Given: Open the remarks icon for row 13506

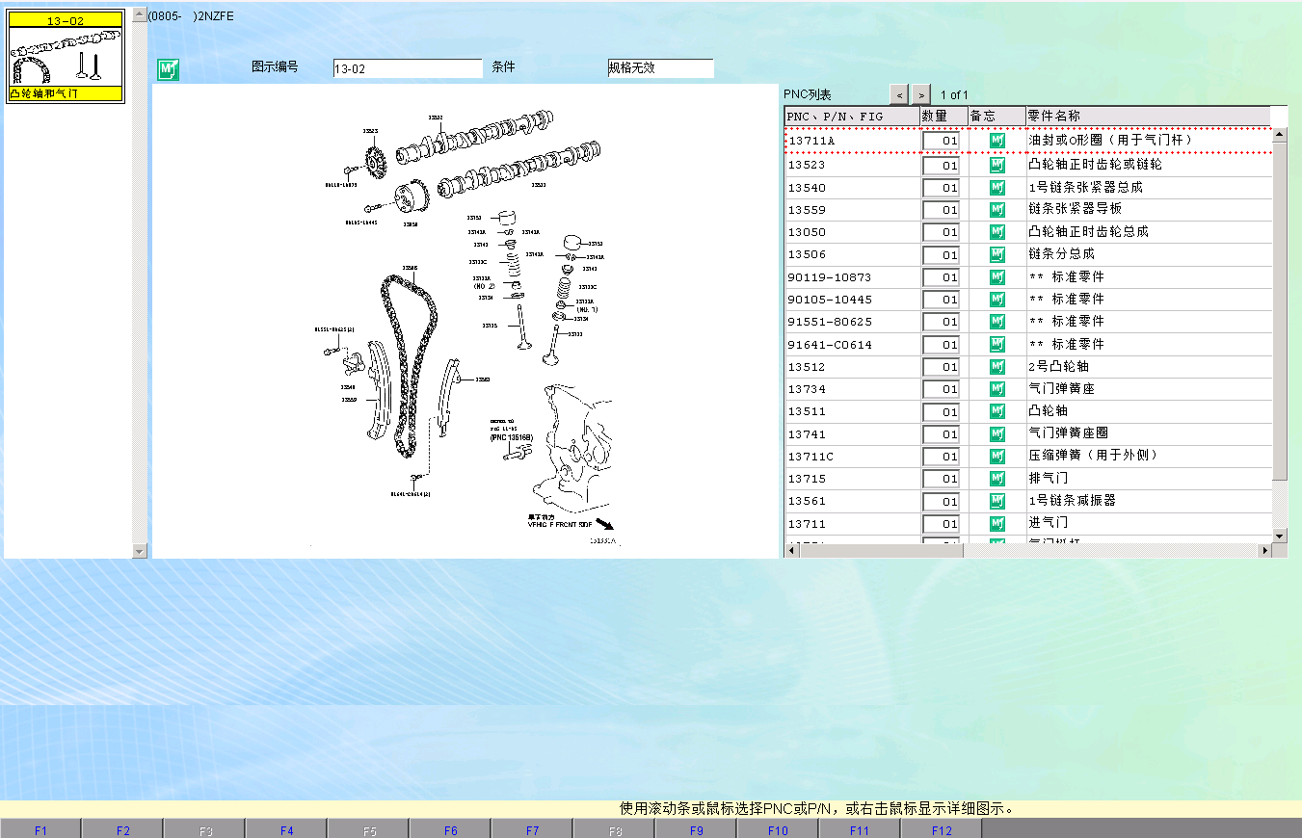Looking at the screenshot, I should click(x=997, y=254).
